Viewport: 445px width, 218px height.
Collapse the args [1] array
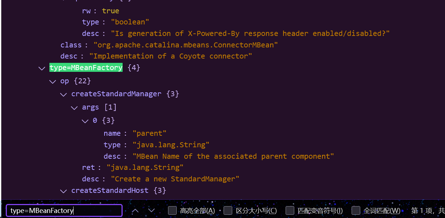74,107
